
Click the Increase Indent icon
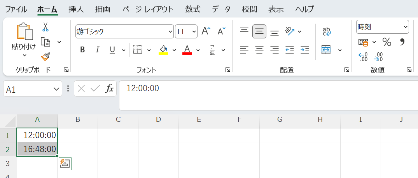coord(305,50)
